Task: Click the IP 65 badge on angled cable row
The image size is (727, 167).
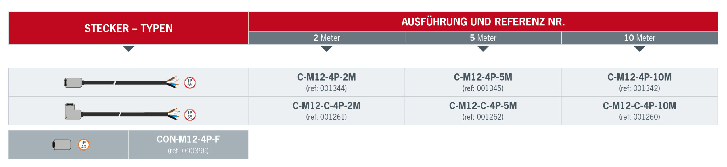Action: pyautogui.click(x=190, y=115)
